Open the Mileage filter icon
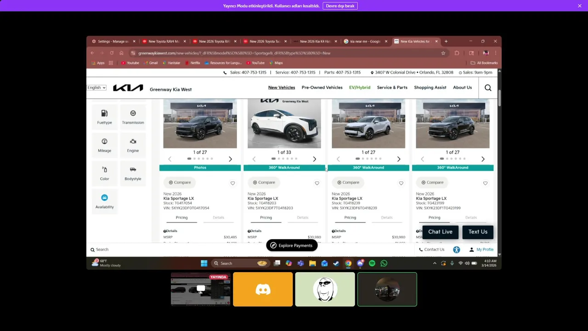Viewport: 588px width, 331px height. click(x=104, y=145)
